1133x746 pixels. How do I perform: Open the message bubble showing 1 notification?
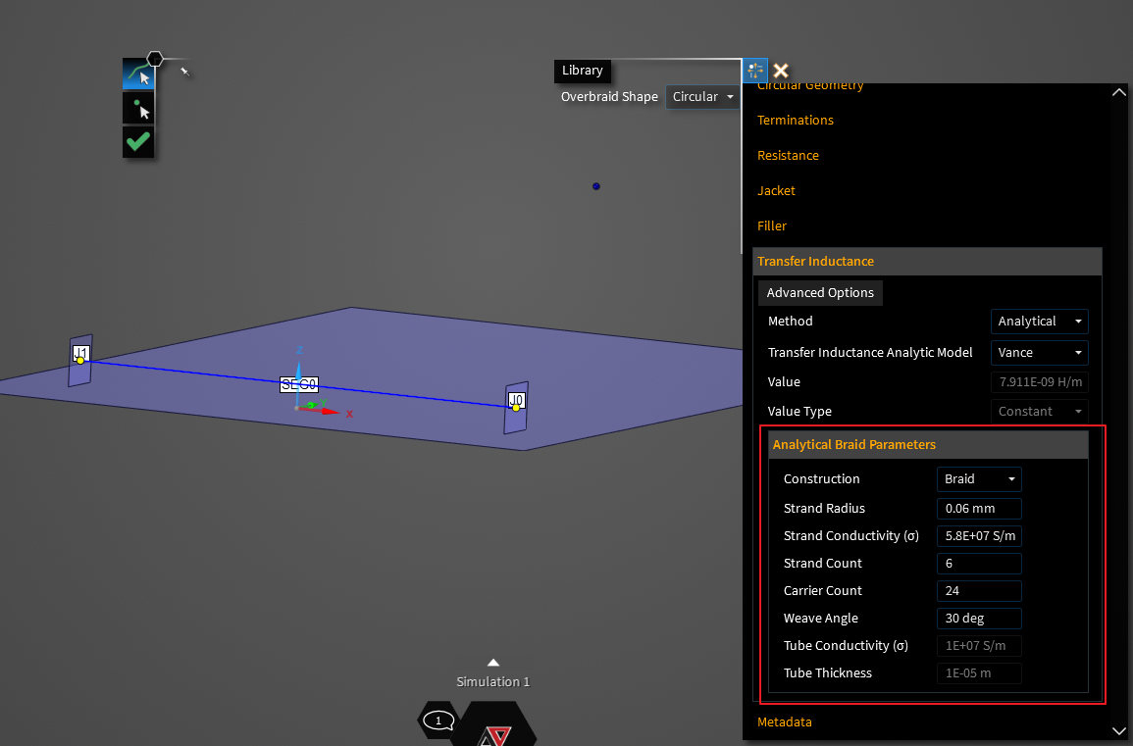click(x=438, y=721)
